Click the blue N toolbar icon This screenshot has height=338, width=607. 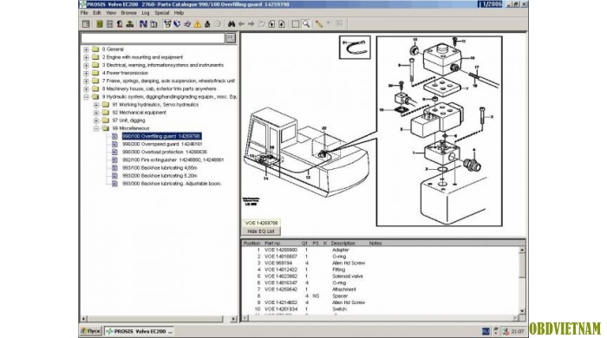(143, 24)
